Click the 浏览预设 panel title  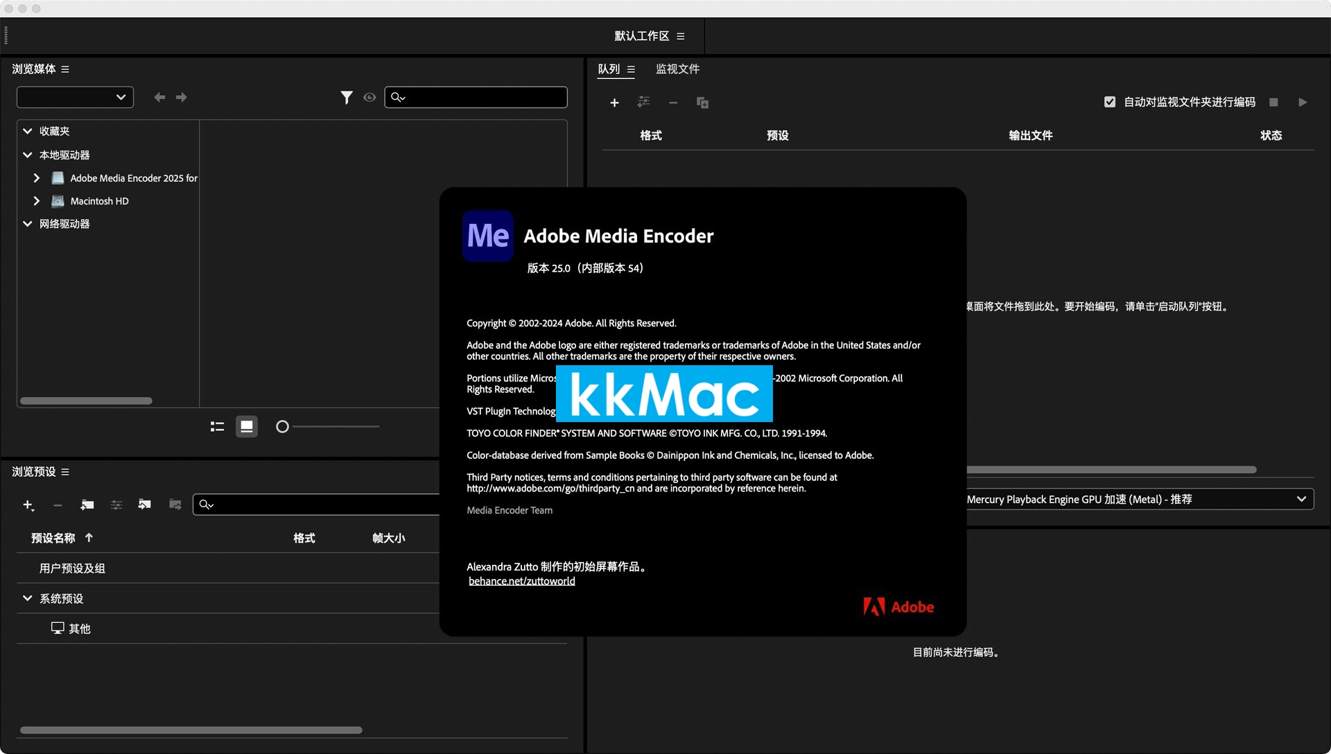tap(34, 472)
